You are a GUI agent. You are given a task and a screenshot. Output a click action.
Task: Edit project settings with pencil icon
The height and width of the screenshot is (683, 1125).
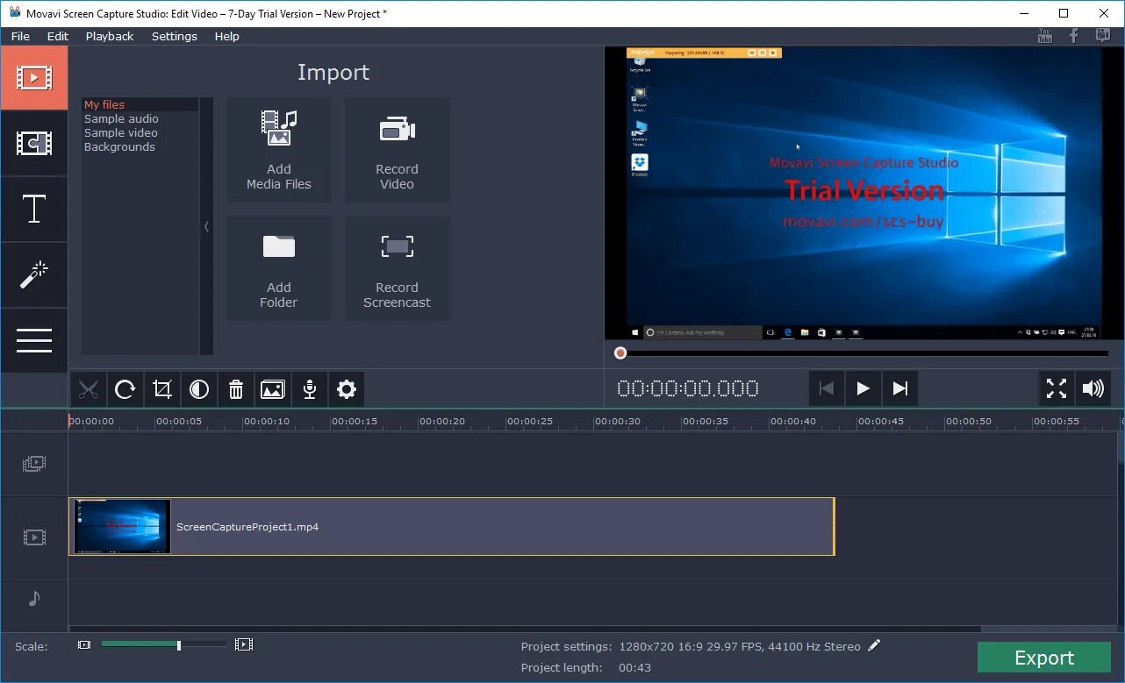coord(874,645)
